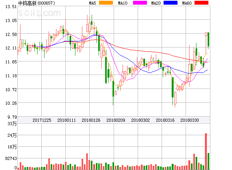The image size is (232, 170).
Task: Click the 12.11 price axis label
Action: 11,48
